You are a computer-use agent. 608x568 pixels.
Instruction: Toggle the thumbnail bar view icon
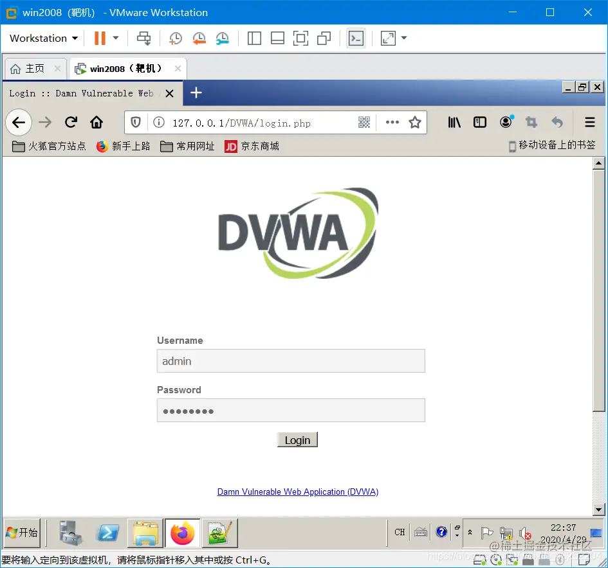tap(278, 38)
